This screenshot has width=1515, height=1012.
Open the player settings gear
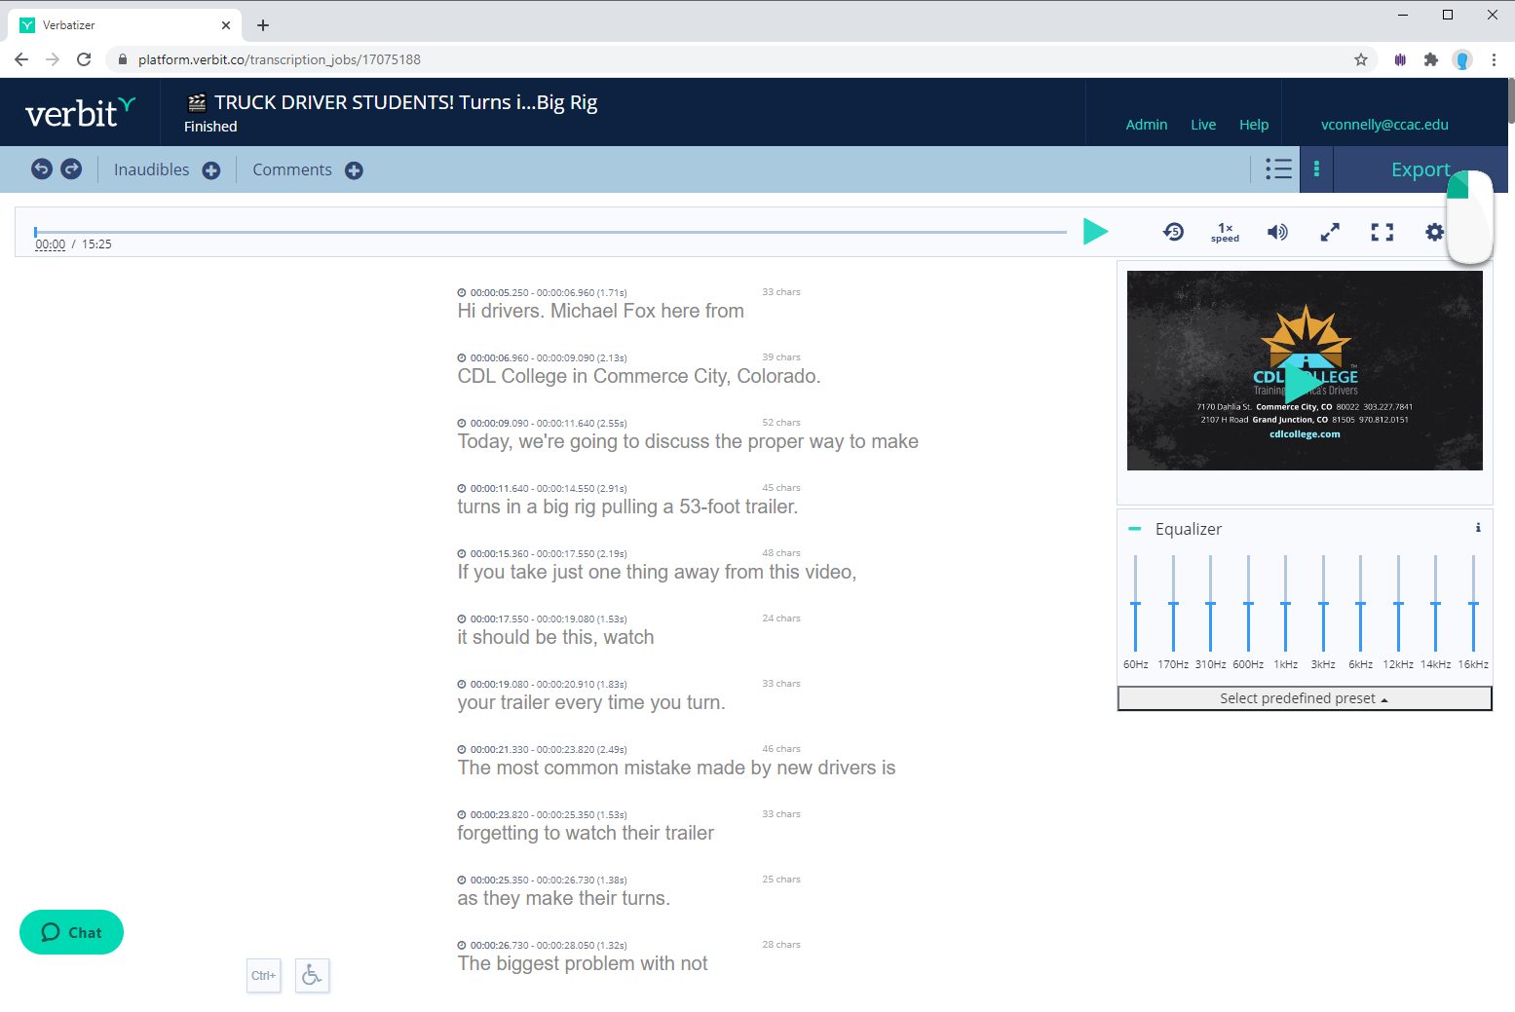[x=1434, y=232]
